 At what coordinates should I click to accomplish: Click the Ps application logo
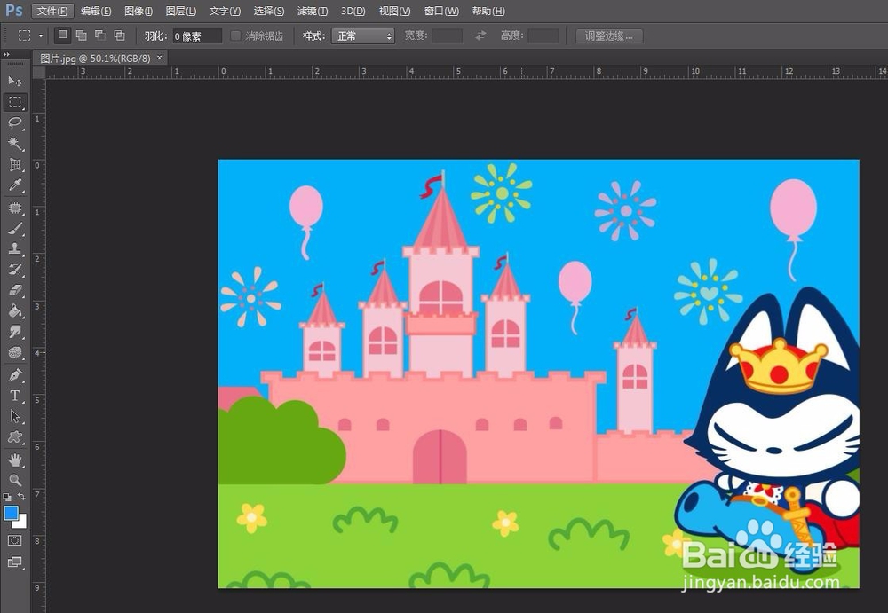tap(14, 10)
